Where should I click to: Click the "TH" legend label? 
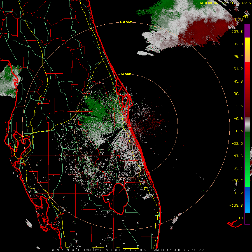pos(241,218)
